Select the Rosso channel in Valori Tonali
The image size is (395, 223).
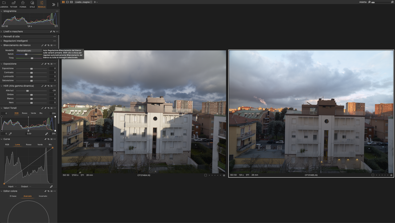tap(24, 113)
